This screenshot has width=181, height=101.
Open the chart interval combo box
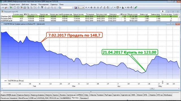pos(81,8)
